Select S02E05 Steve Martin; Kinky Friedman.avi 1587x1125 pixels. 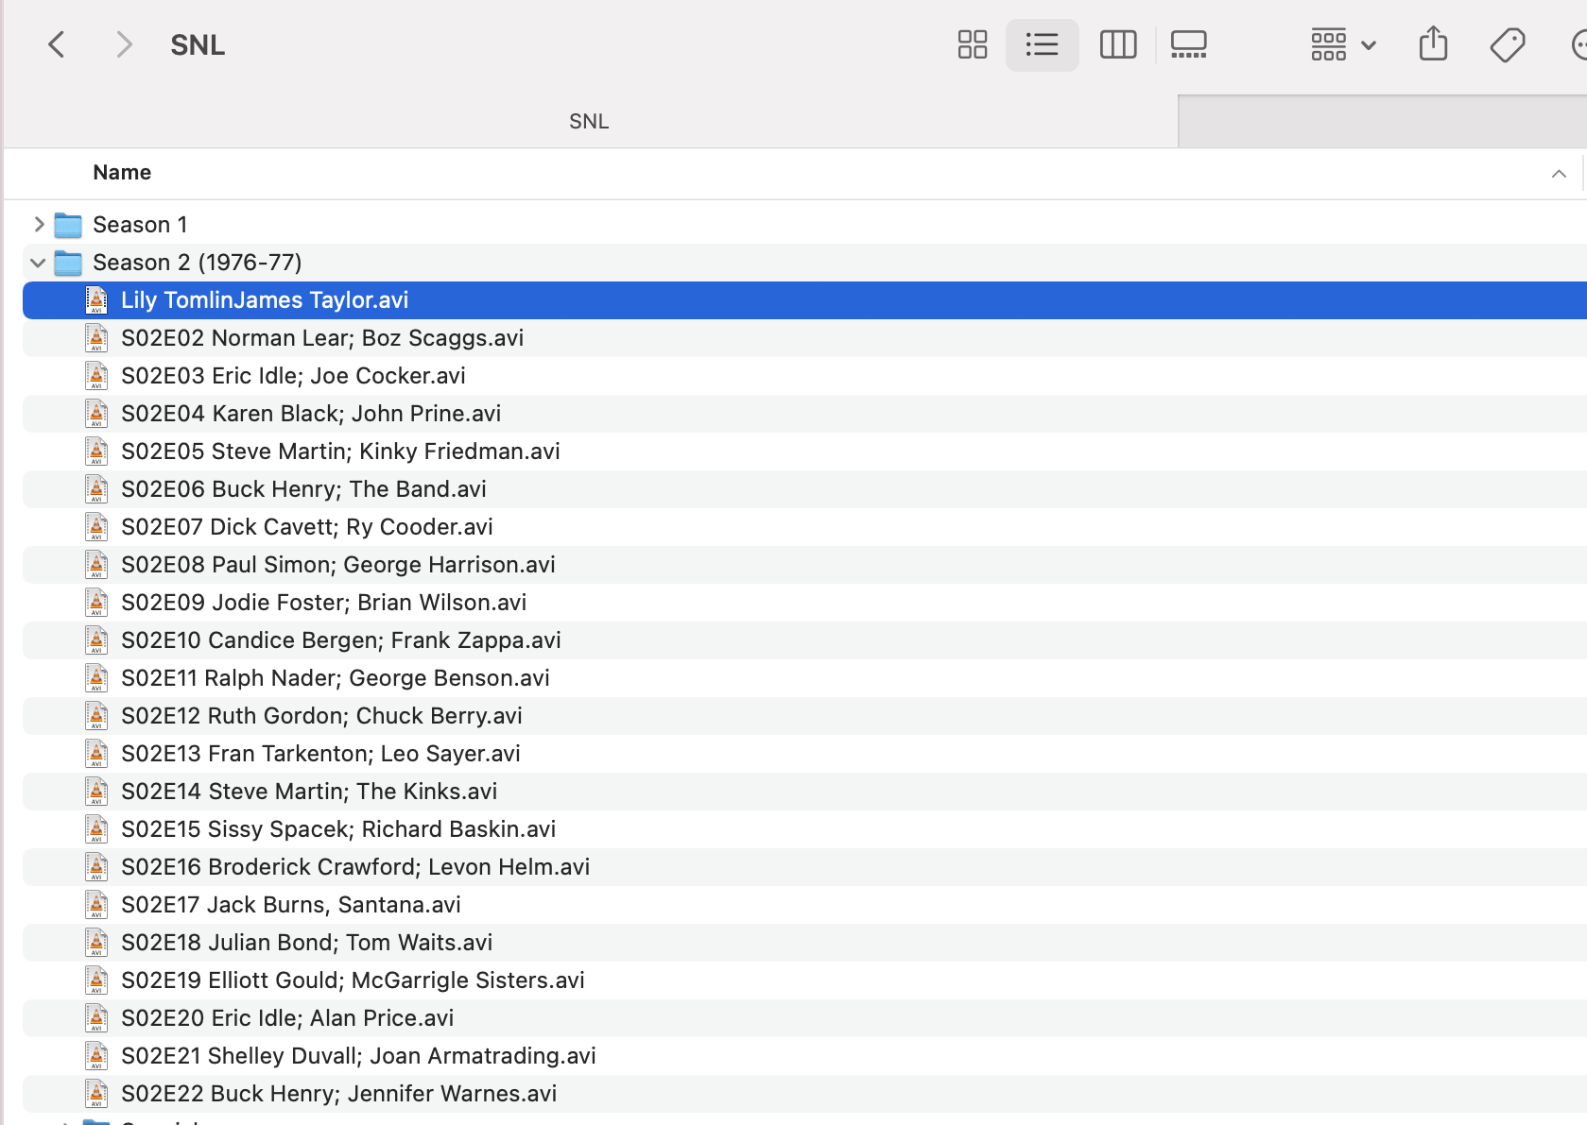[x=340, y=452]
